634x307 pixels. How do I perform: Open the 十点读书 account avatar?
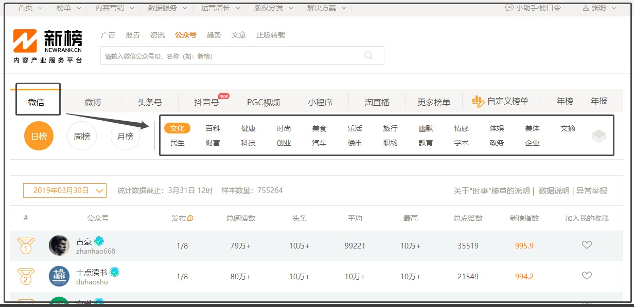(59, 276)
